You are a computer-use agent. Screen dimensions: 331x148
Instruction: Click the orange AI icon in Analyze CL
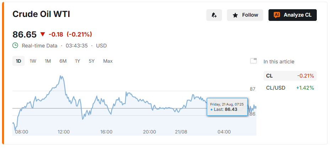tap(277, 15)
